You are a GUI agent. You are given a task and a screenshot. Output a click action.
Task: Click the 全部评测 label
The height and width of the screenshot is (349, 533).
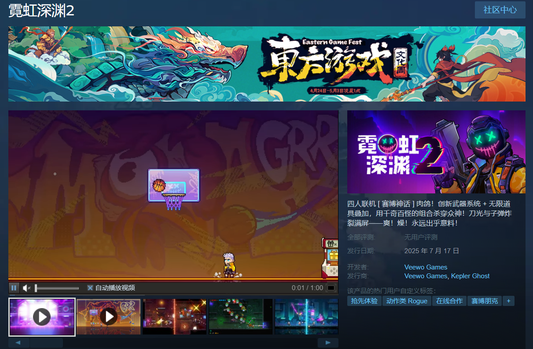click(362, 237)
